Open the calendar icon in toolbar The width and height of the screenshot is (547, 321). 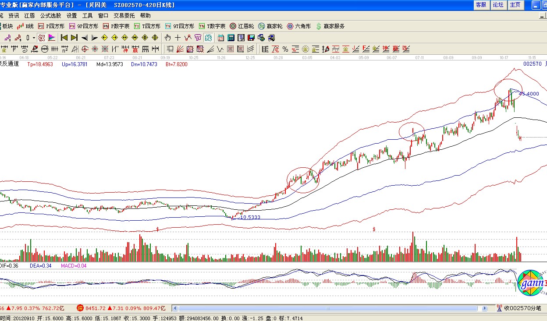click(221, 38)
